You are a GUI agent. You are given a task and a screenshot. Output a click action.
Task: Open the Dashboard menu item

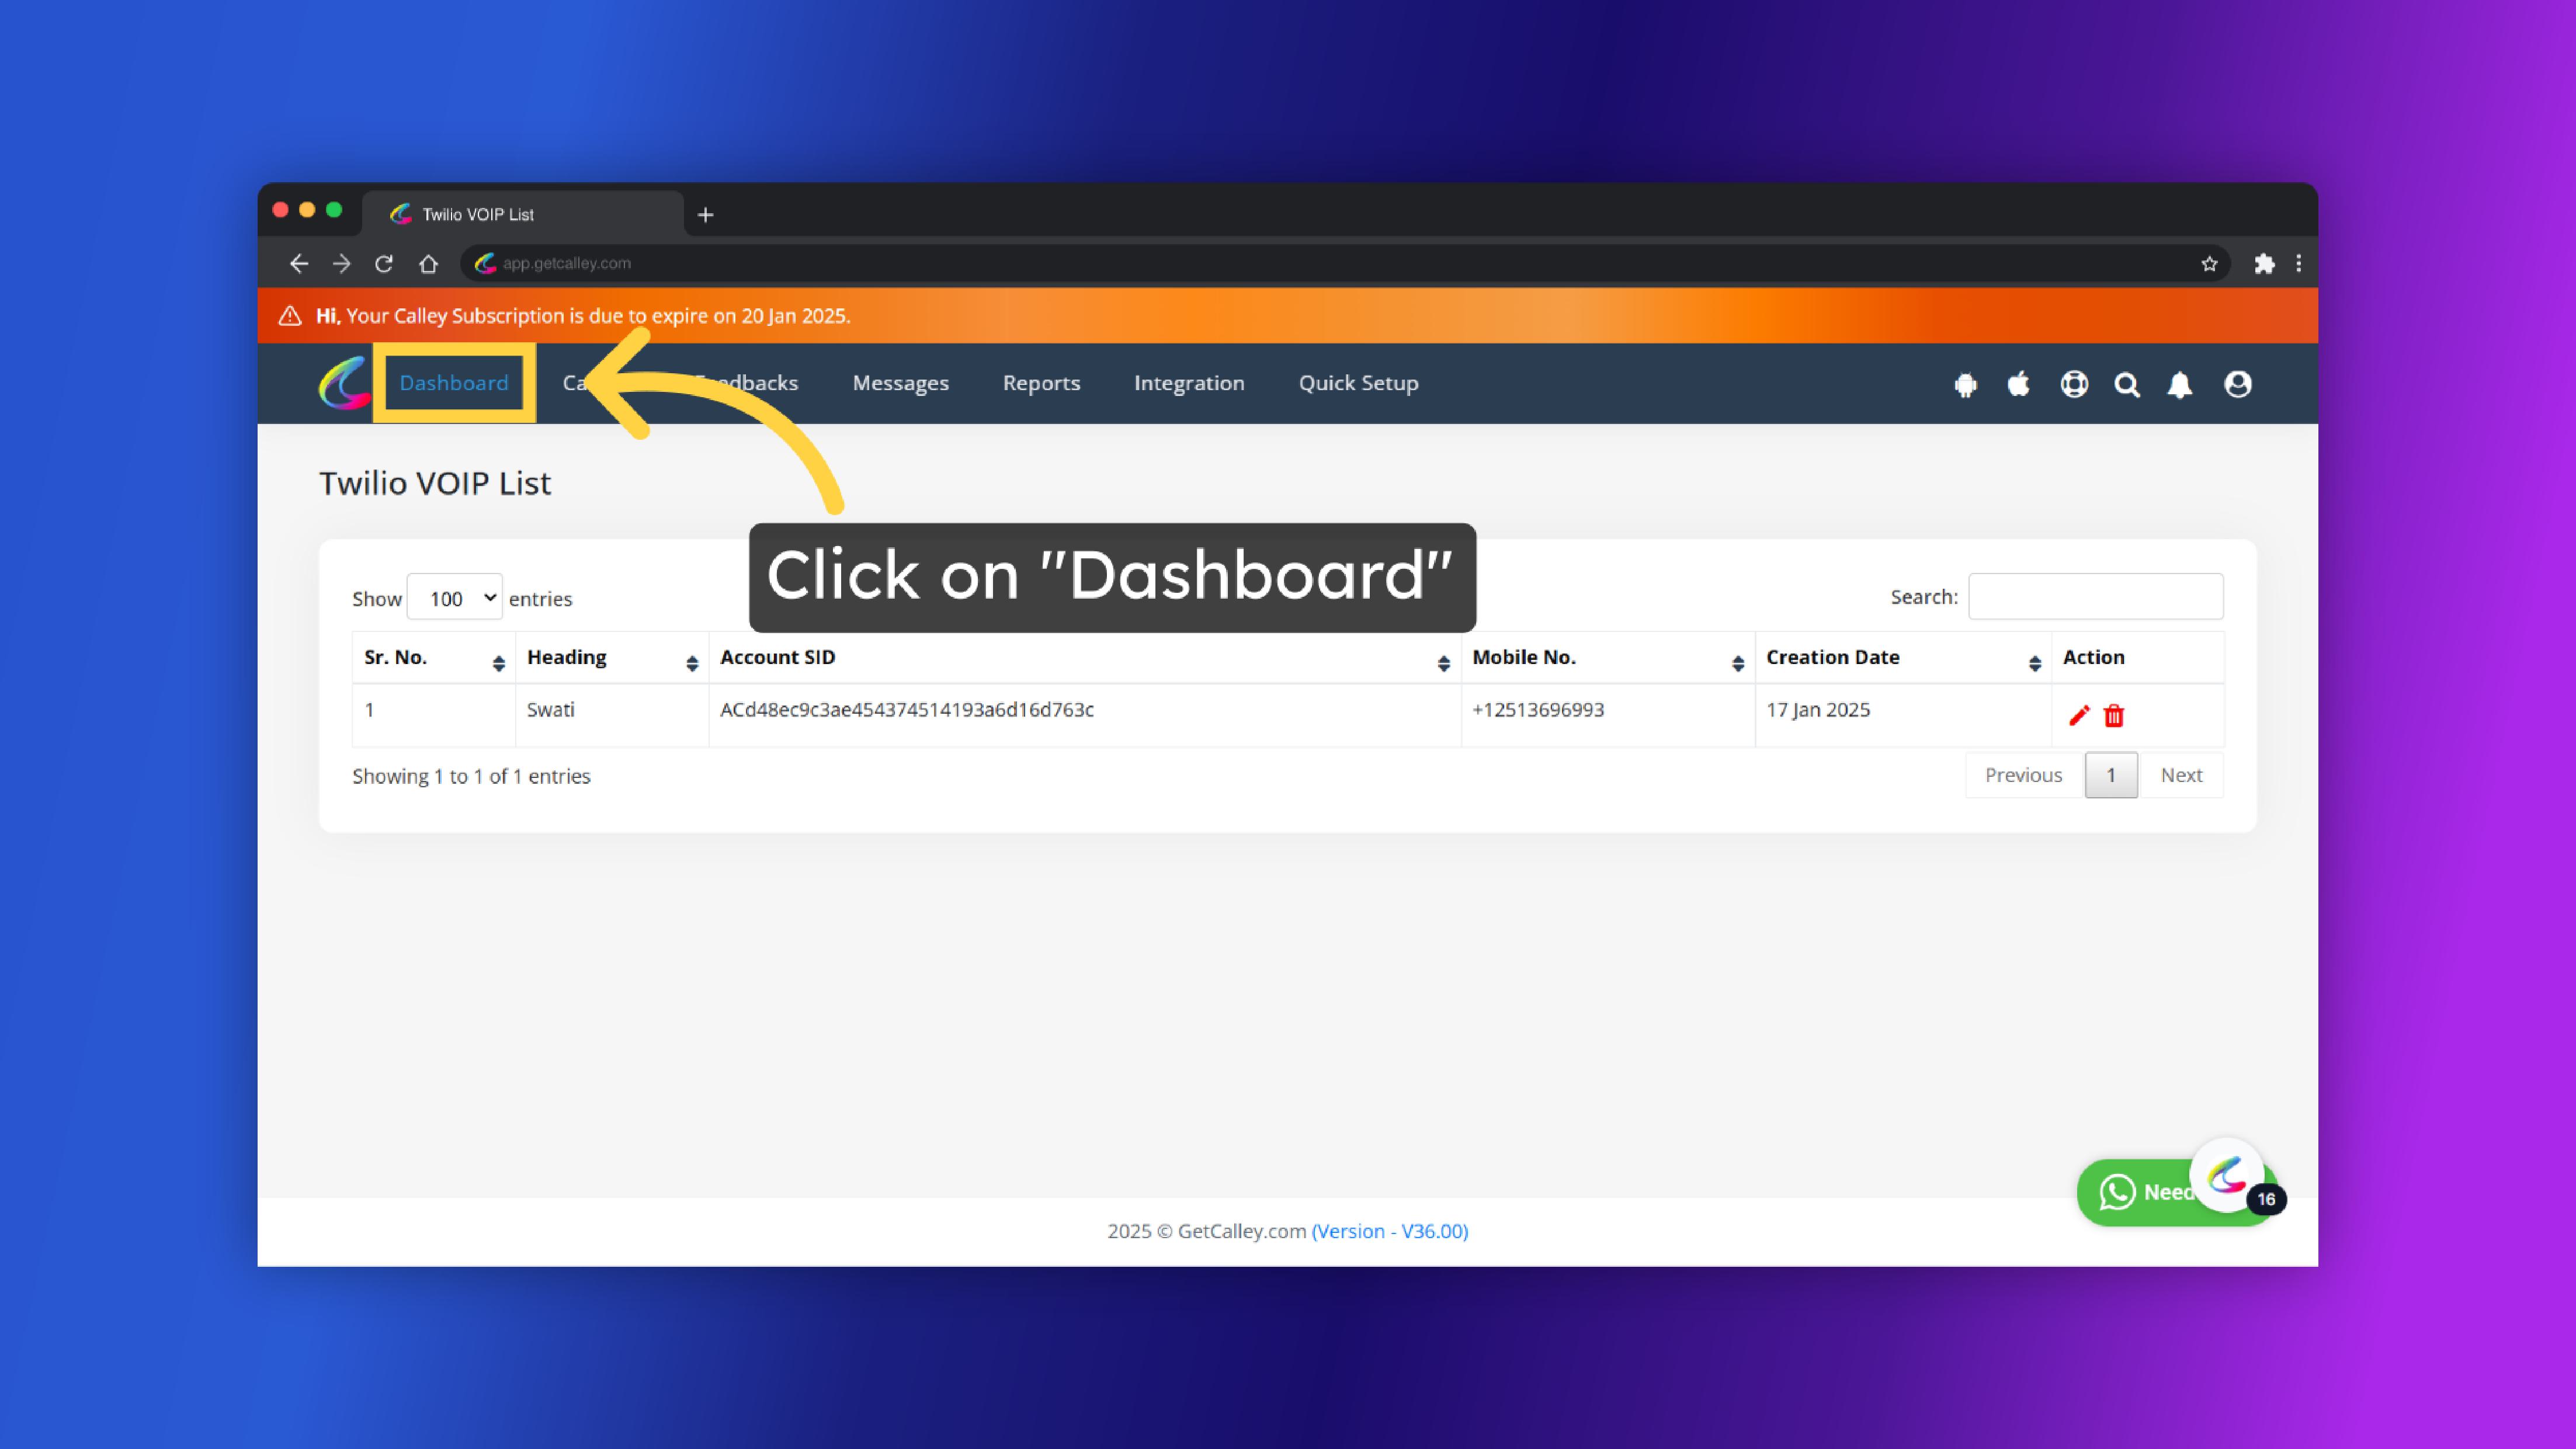point(454,383)
